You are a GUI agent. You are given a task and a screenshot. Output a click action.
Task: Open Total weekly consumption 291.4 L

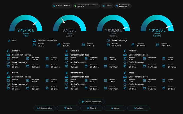66,46
